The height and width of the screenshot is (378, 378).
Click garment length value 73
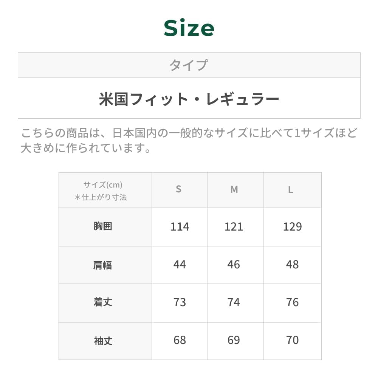click(180, 302)
